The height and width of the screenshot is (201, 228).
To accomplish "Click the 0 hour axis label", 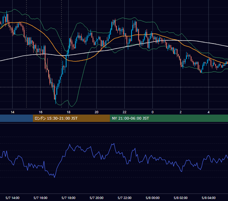I will (153, 112).
